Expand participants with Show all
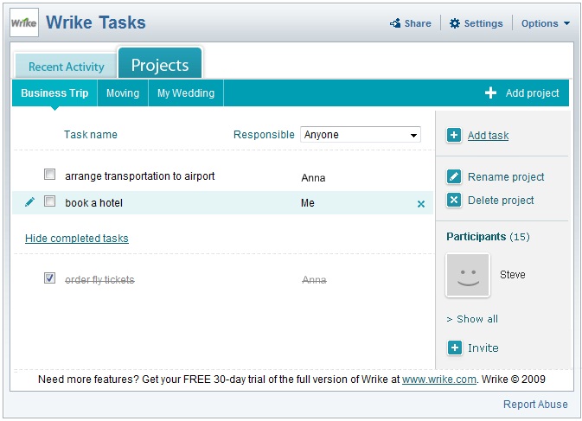This screenshot has width=582, height=421. tap(472, 319)
